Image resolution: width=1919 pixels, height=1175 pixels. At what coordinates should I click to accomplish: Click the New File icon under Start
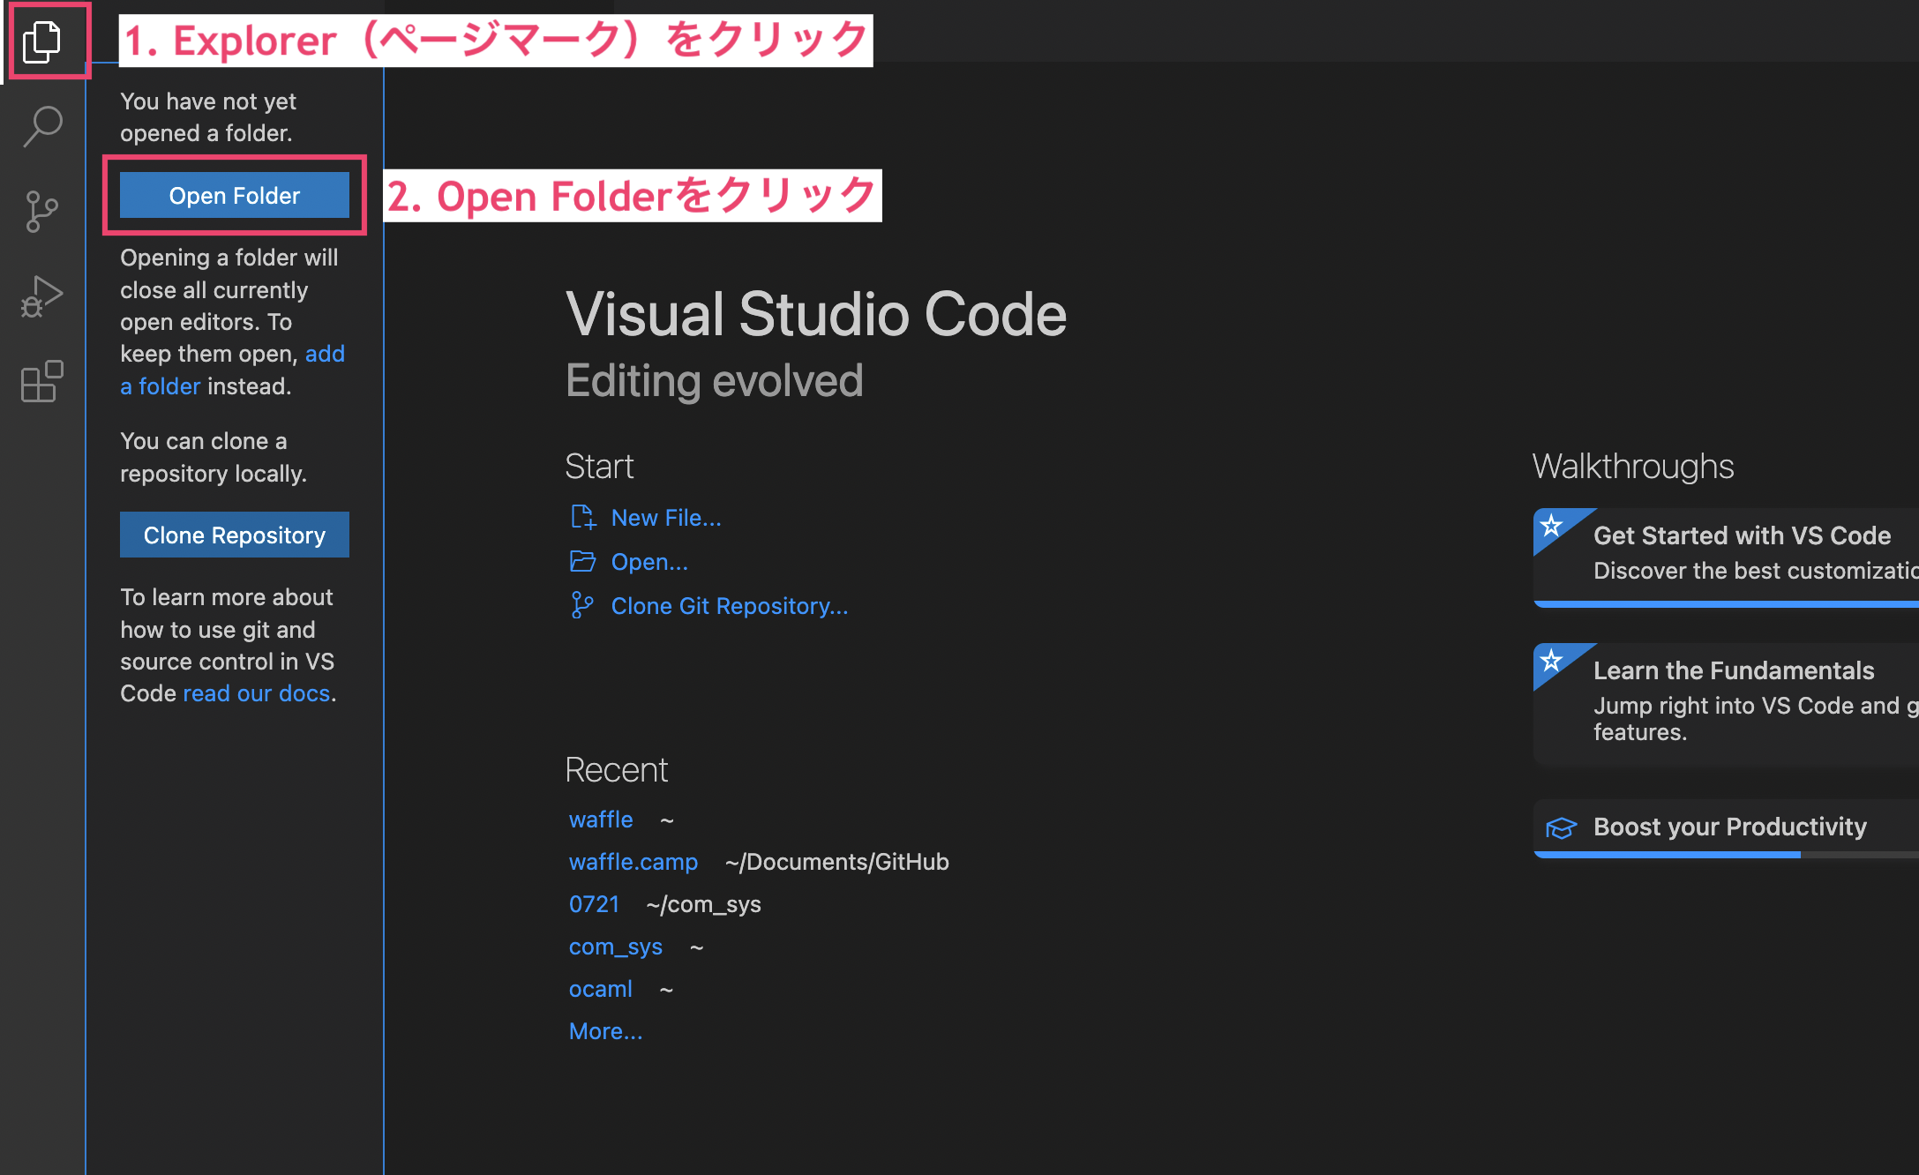(582, 518)
